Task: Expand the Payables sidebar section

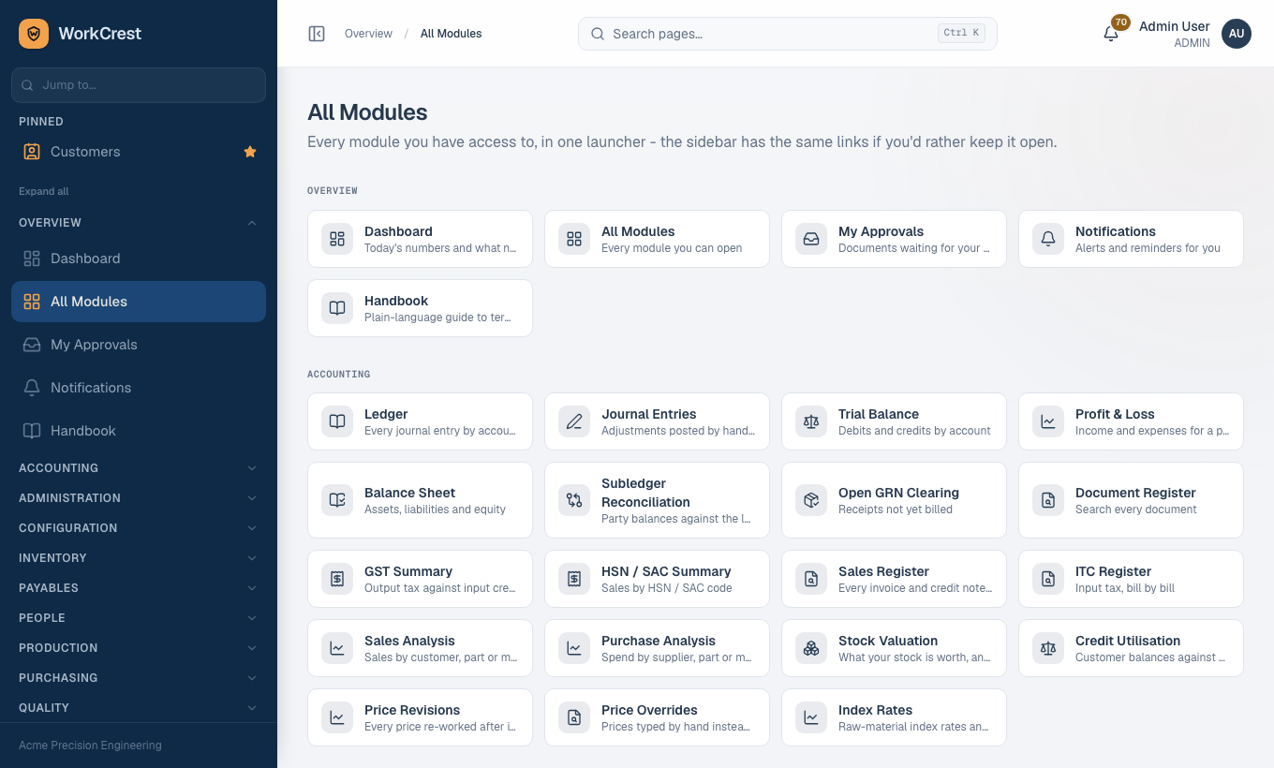Action: pos(139,588)
